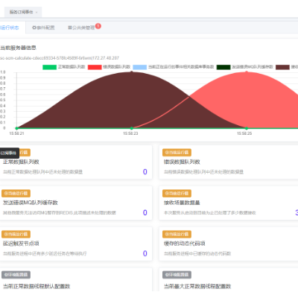Click the 0 value on 正常数据队列数 card
The image size is (298, 298).
pos(145,171)
